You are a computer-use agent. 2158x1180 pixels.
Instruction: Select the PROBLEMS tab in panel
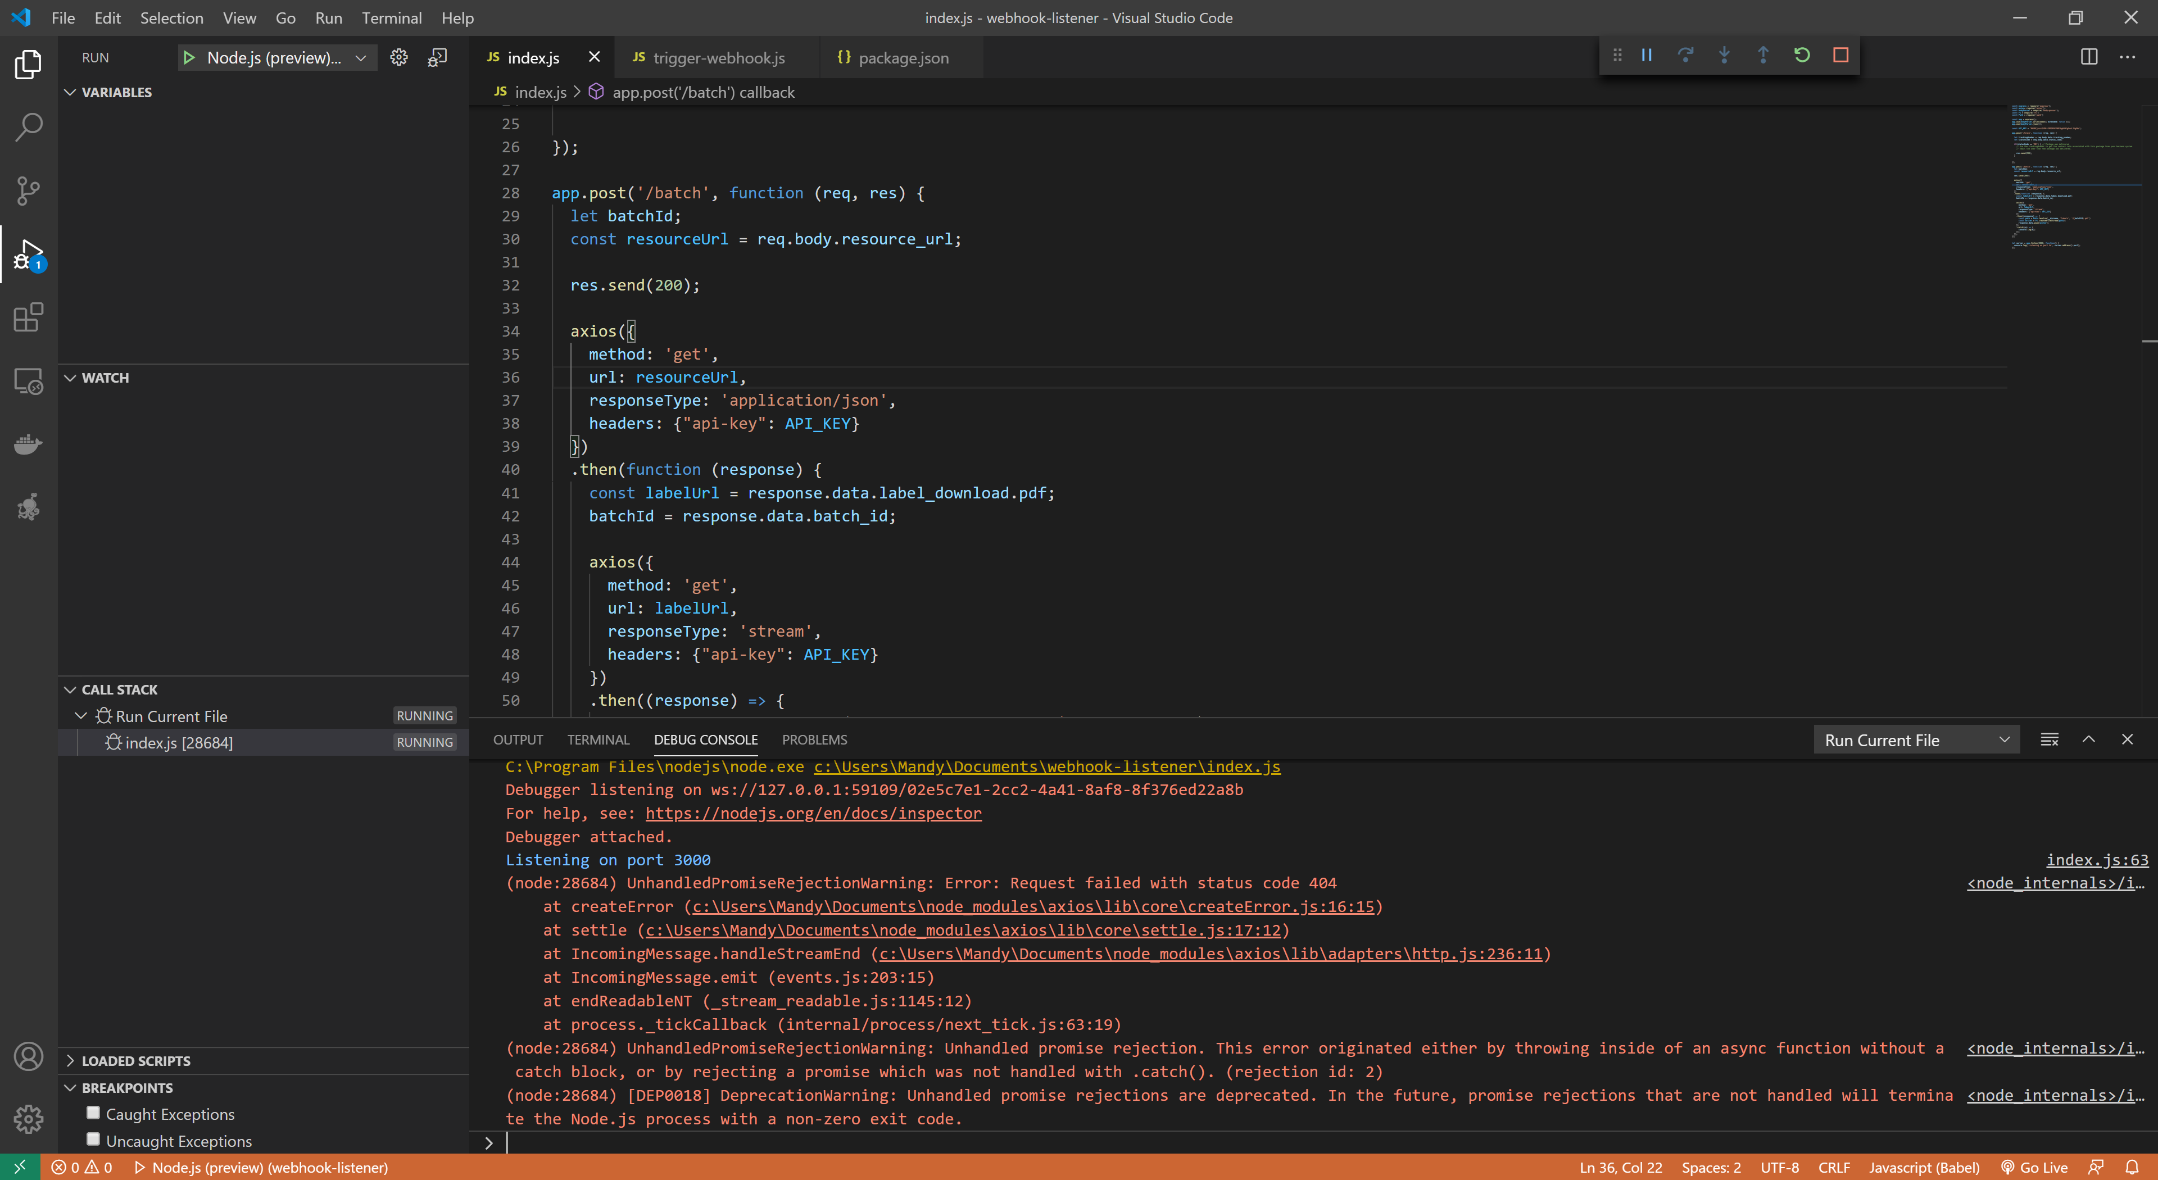(x=815, y=739)
